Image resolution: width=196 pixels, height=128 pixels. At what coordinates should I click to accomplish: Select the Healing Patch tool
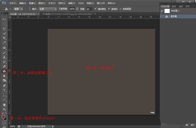(4, 48)
